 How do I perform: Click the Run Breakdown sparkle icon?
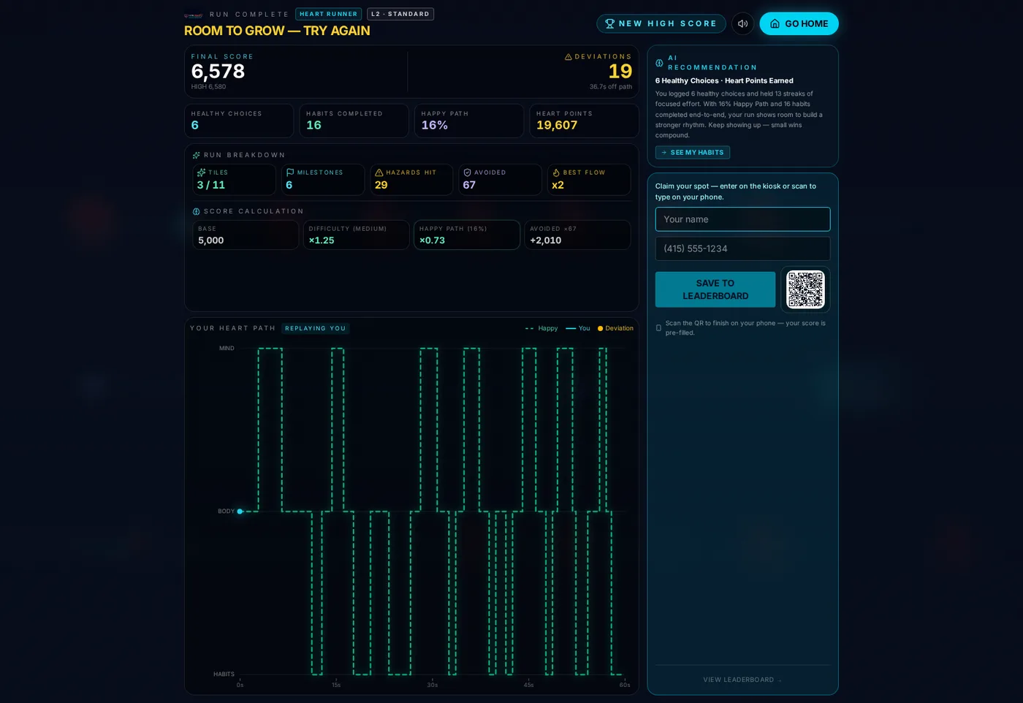point(196,155)
